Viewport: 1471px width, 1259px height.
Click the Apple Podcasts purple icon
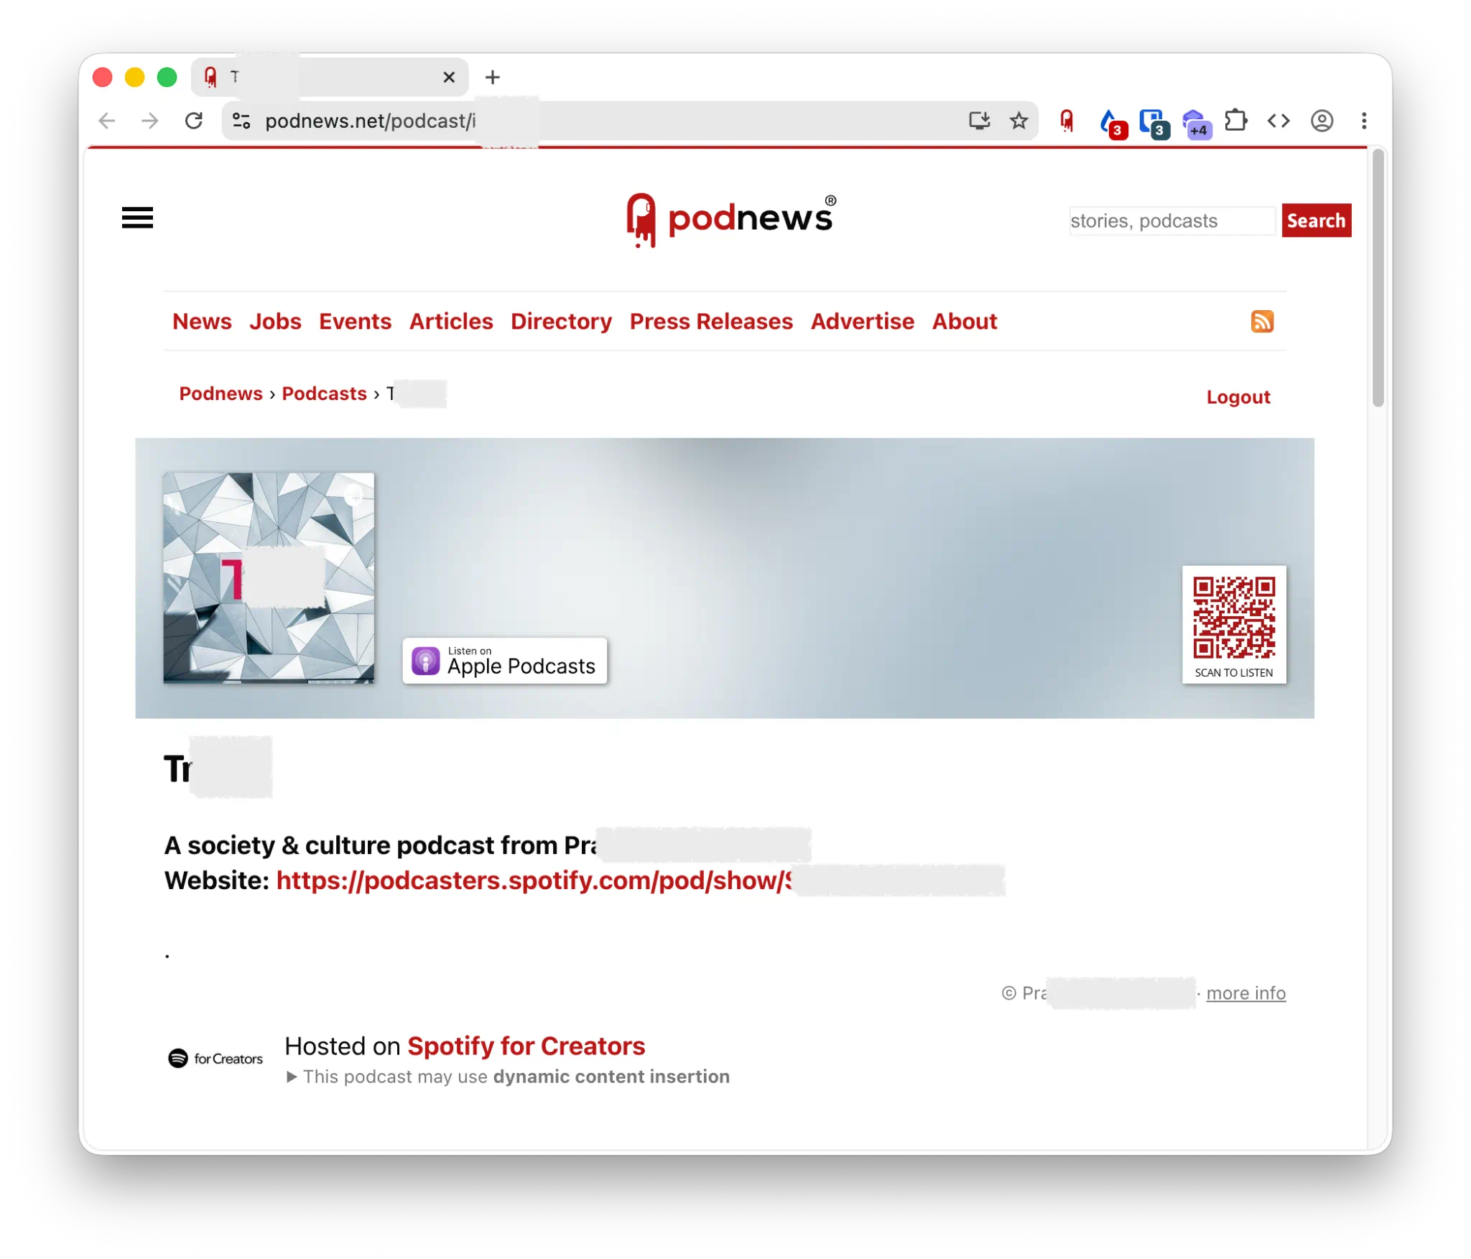(425, 661)
